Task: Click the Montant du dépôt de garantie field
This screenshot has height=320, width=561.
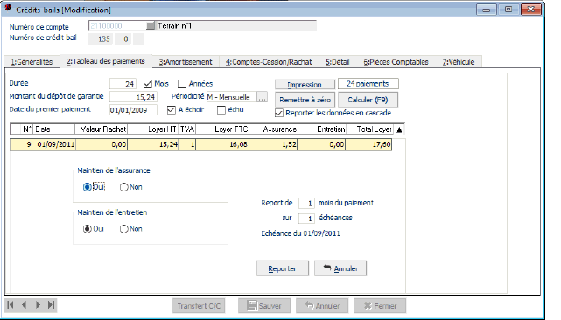Action: [x=133, y=96]
